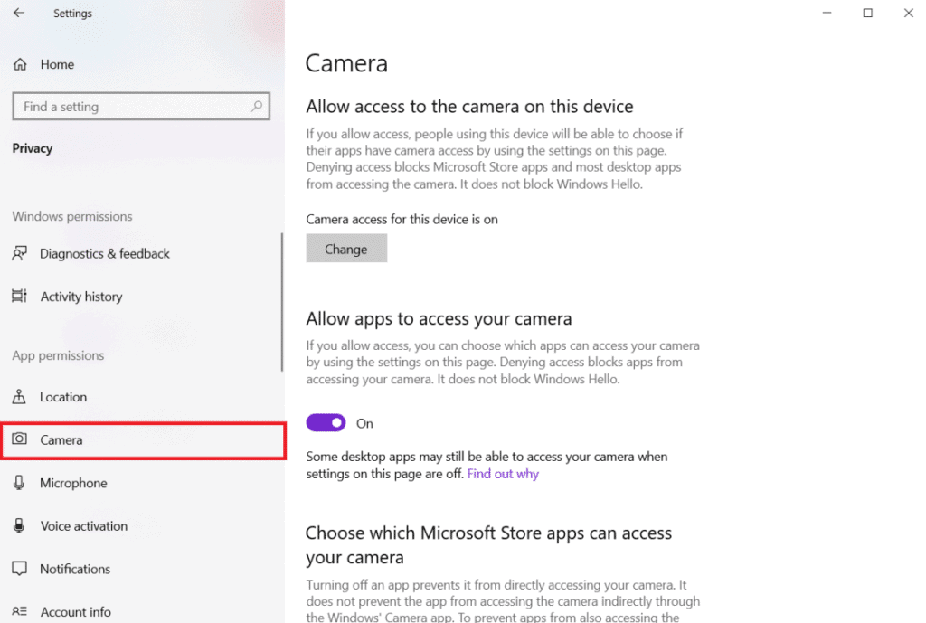Click the search magnifier in Find a setting
Viewport: 926px width, 623px height.
257,106
